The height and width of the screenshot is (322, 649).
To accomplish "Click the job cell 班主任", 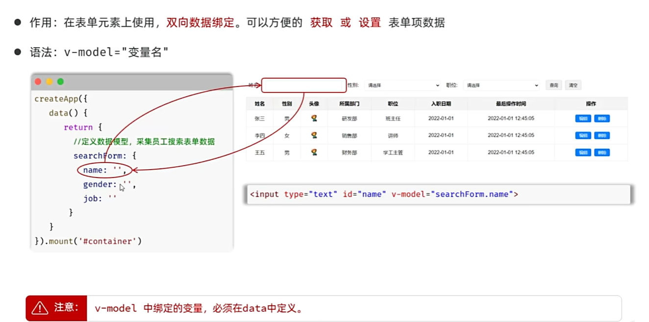I will [x=393, y=119].
